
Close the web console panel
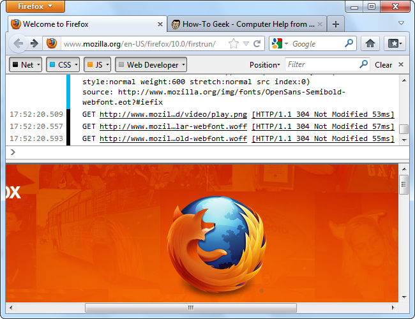click(x=401, y=64)
